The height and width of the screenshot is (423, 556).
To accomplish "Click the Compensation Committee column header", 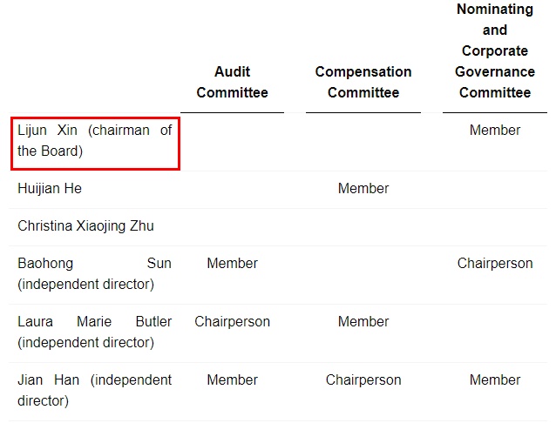I will [363, 82].
